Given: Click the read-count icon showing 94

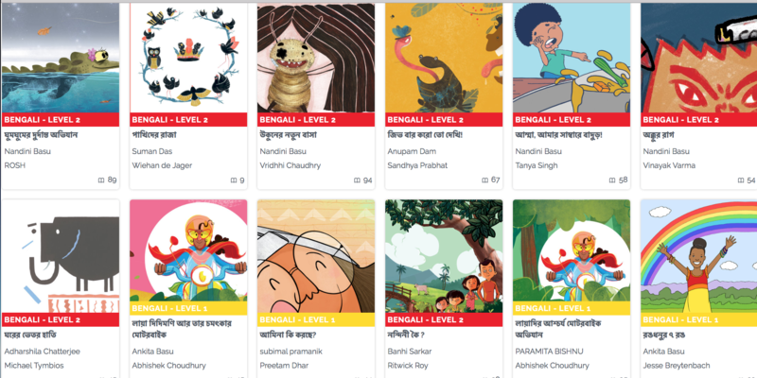Looking at the screenshot, I should pos(357,180).
